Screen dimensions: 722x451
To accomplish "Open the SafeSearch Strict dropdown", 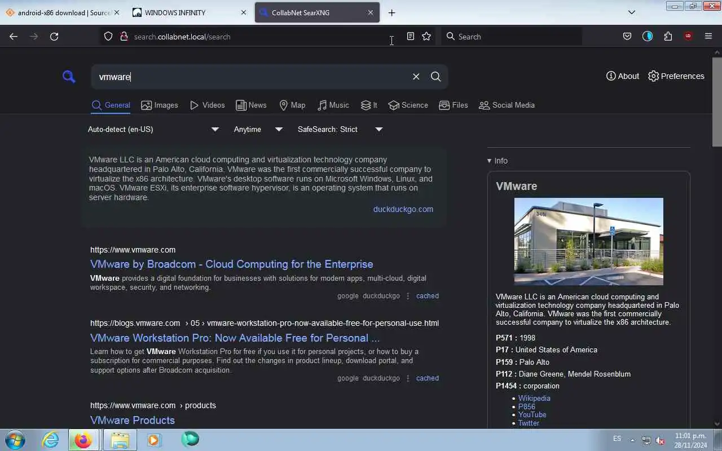I will tap(340, 129).
